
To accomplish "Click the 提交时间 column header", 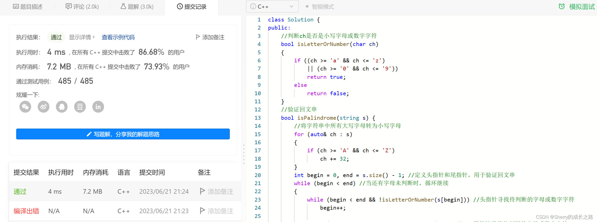I will (x=152, y=172).
